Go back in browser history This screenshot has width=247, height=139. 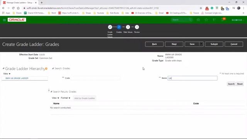pos(3,8)
